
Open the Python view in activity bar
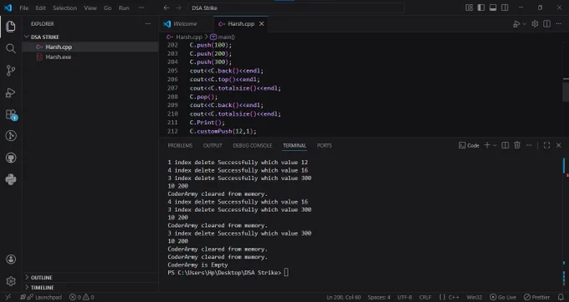point(11,179)
